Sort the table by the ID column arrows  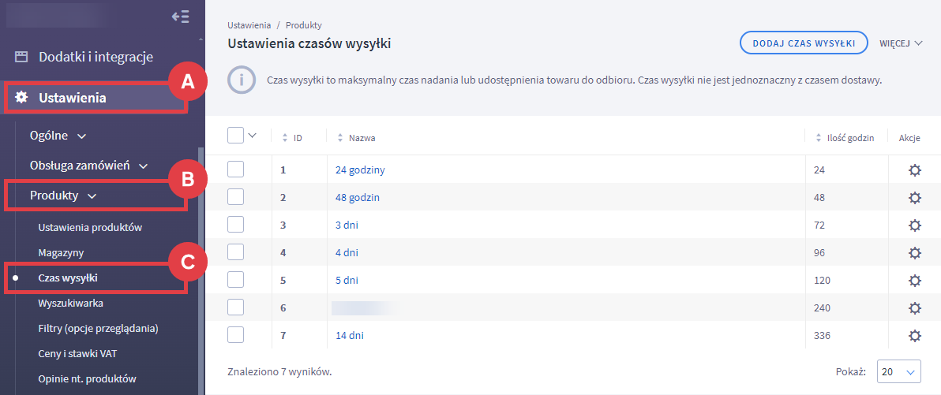click(x=285, y=139)
